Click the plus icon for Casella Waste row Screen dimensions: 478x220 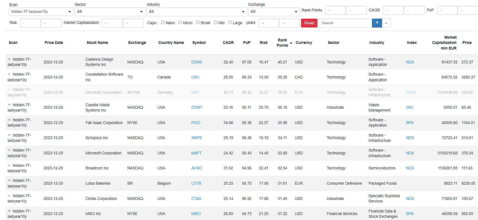click(x=9, y=105)
